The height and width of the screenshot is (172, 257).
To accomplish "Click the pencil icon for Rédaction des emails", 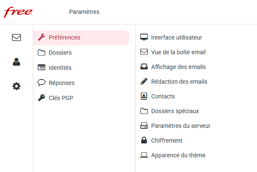I will [x=144, y=82].
